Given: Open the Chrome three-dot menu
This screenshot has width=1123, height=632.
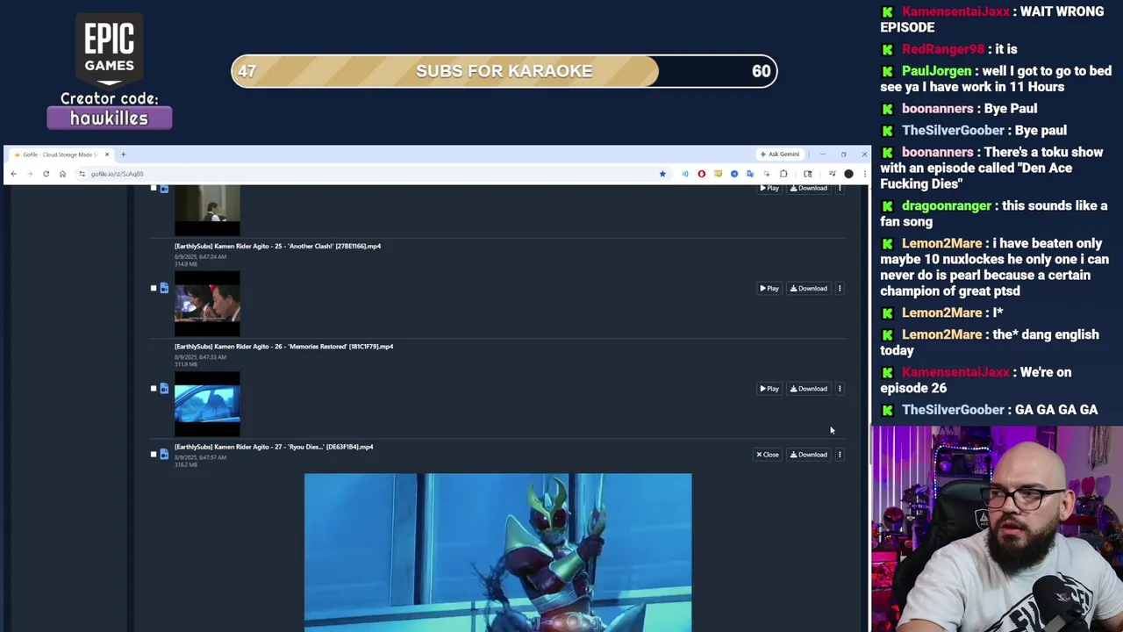Looking at the screenshot, I should [864, 174].
